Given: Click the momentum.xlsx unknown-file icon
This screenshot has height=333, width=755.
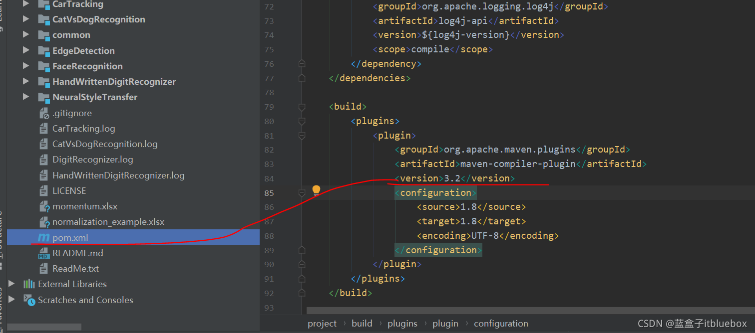Looking at the screenshot, I should [x=44, y=206].
